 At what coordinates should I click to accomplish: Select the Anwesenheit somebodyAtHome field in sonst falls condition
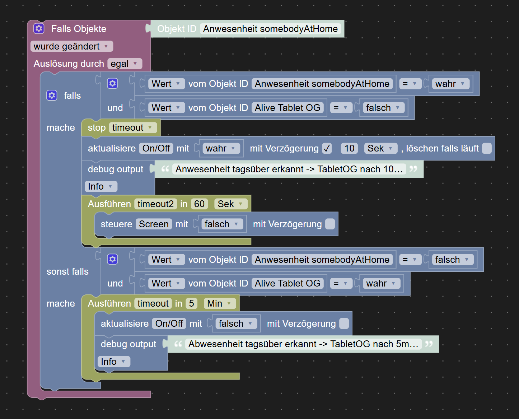tap(322, 260)
